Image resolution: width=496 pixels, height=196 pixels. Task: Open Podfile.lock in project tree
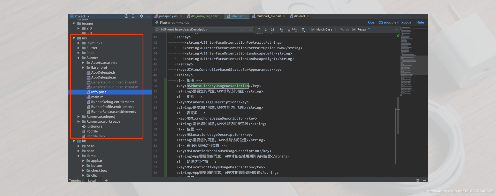pyautogui.click(x=96, y=136)
